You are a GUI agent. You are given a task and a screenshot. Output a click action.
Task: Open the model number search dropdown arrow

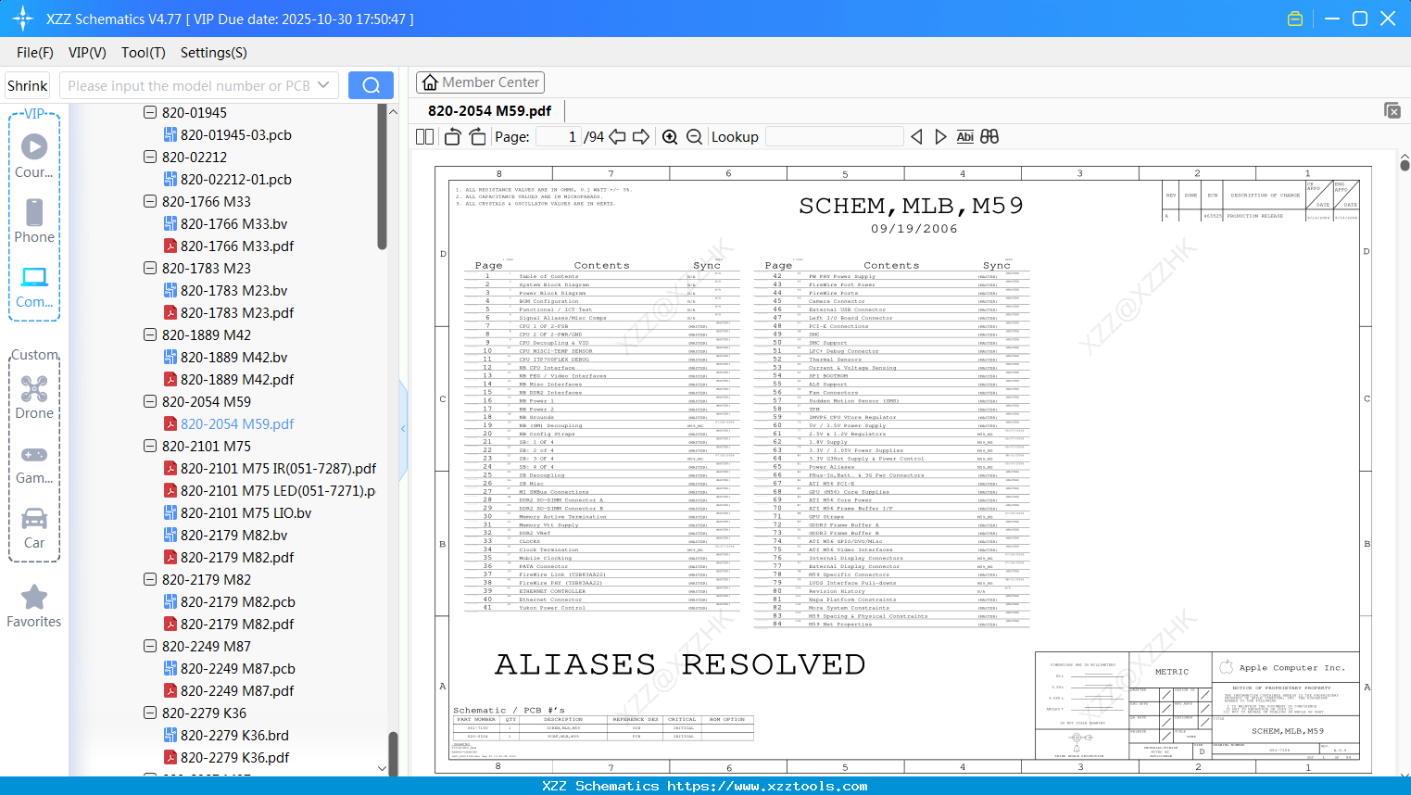[x=323, y=85]
